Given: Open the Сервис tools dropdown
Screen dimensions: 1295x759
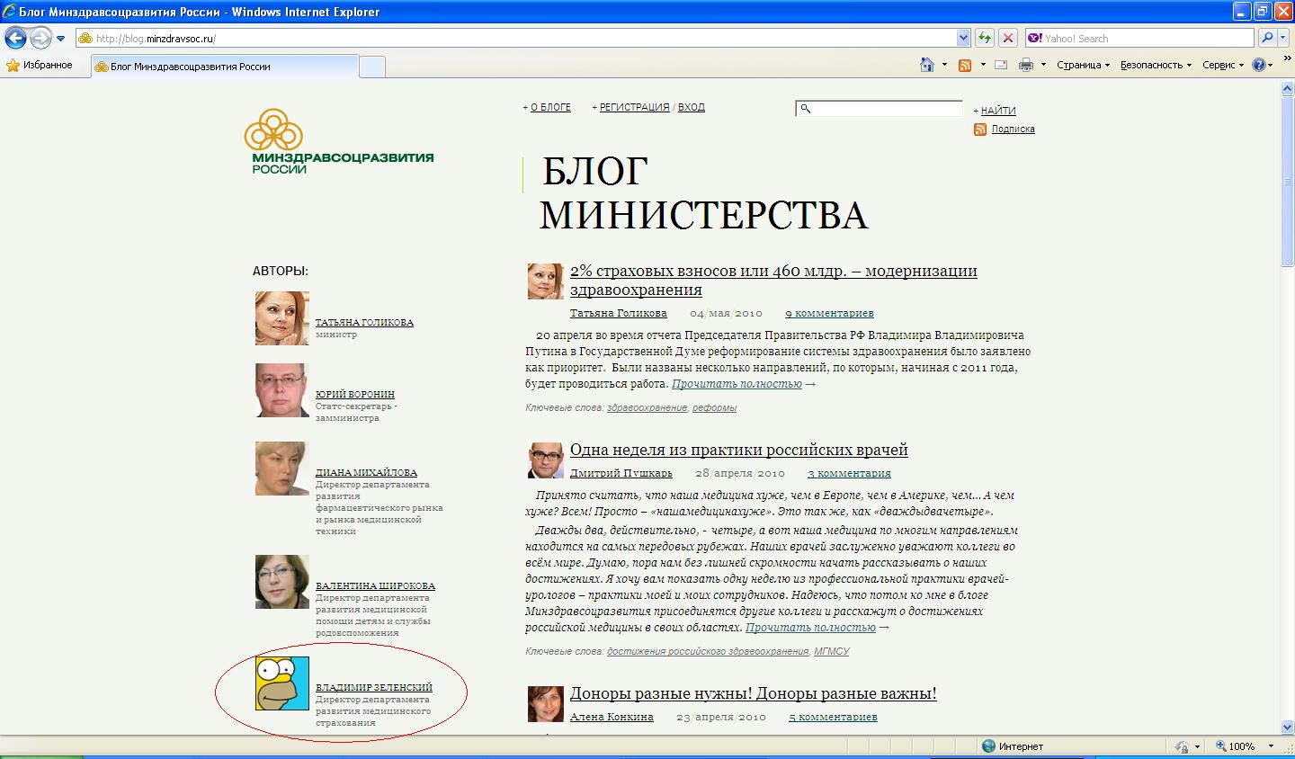Looking at the screenshot, I should 1223,65.
